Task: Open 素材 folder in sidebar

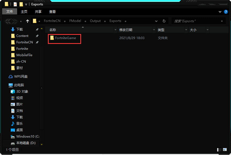Action: click(20, 68)
